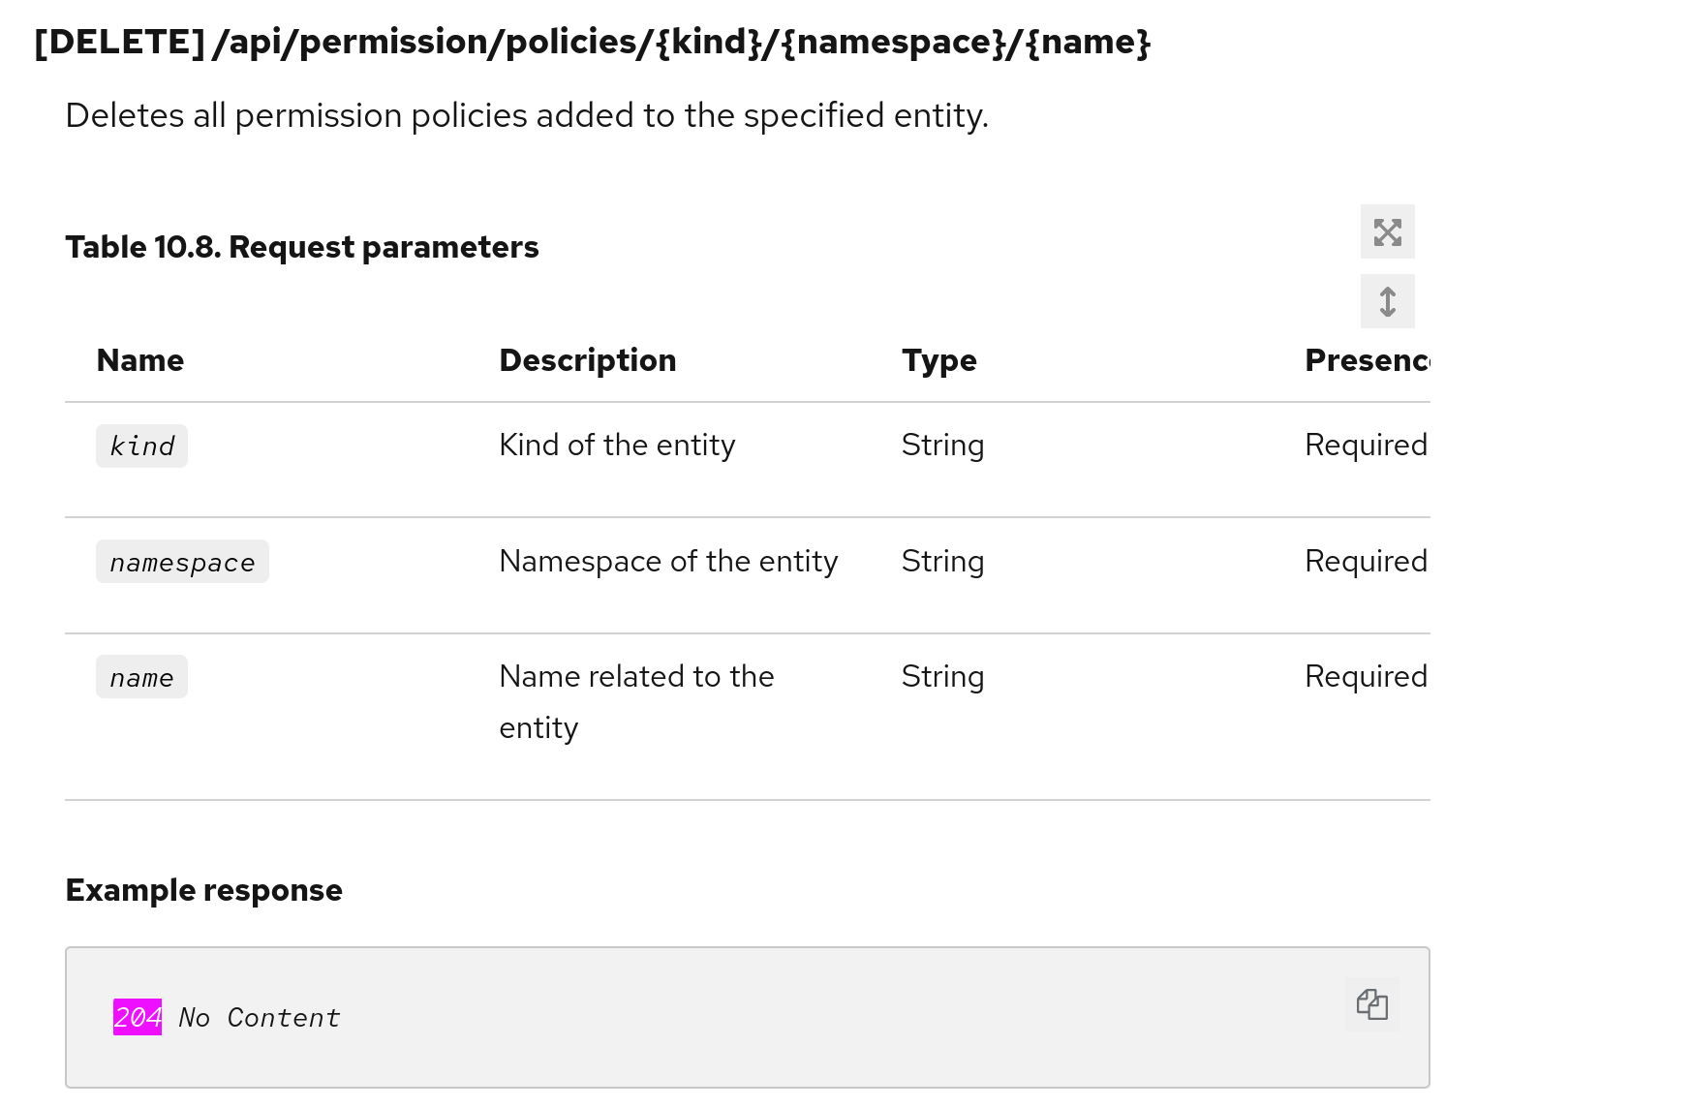Click the Description column header
The width and height of the screenshot is (1691, 1108).
tap(587, 360)
